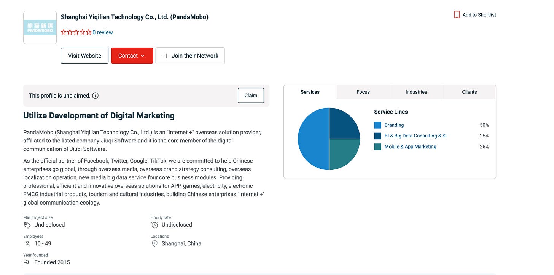Screen dimensions: 554x275
Task: Open the Branding service line link
Action: (x=394, y=125)
